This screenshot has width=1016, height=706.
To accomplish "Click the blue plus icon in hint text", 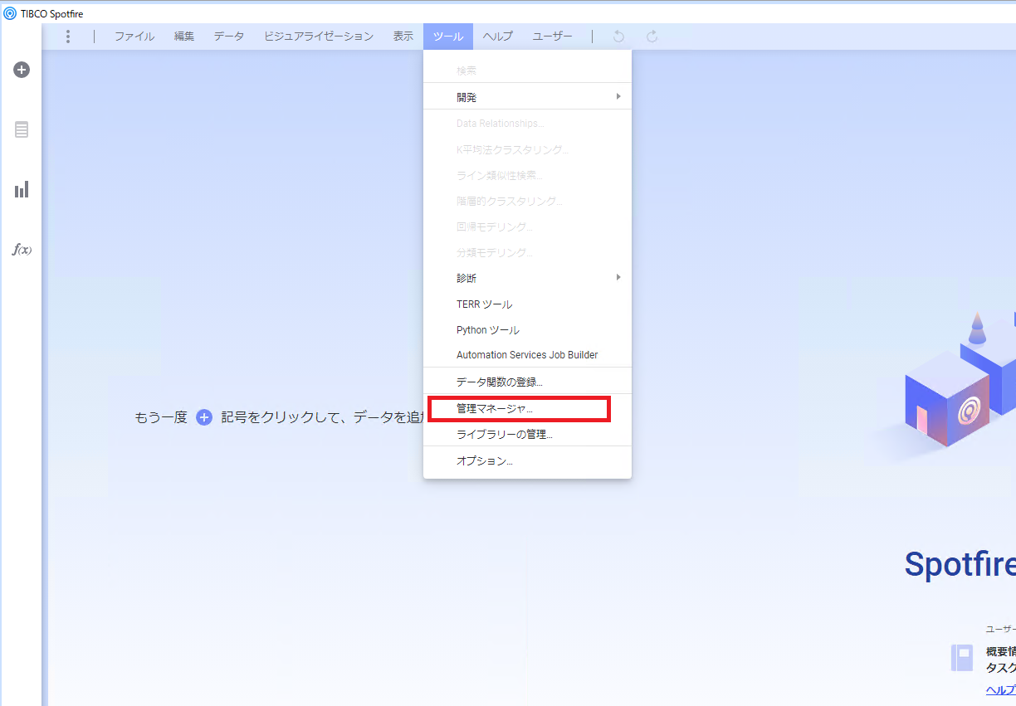I will coord(204,417).
